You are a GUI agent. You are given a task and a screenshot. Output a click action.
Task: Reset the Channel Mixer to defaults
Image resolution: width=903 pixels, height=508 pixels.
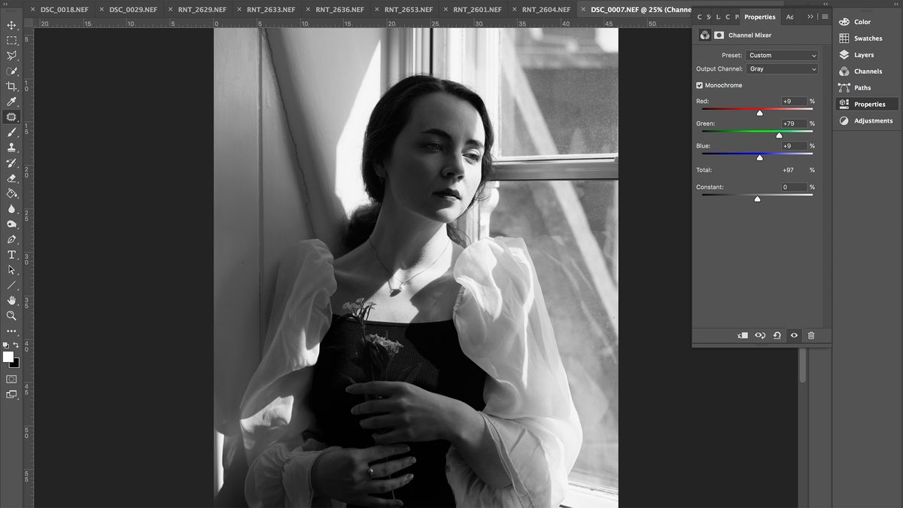[777, 335]
